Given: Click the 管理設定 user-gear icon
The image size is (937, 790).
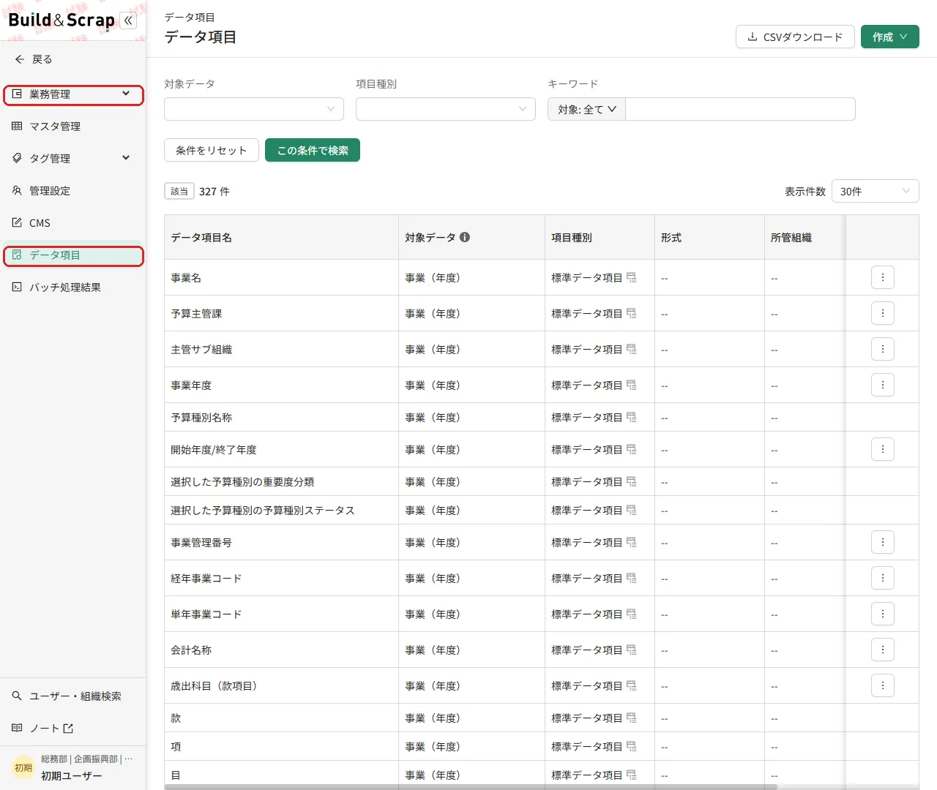Looking at the screenshot, I should (17, 190).
